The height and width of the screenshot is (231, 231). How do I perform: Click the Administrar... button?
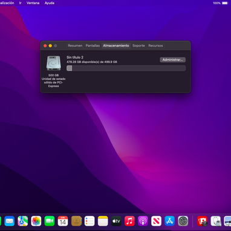click(x=173, y=60)
